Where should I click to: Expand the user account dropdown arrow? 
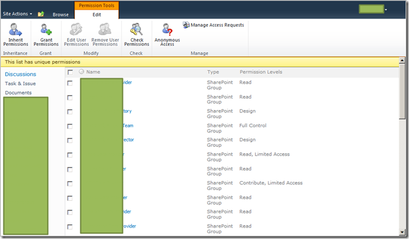pyautogui.click(x=386, y=10)
